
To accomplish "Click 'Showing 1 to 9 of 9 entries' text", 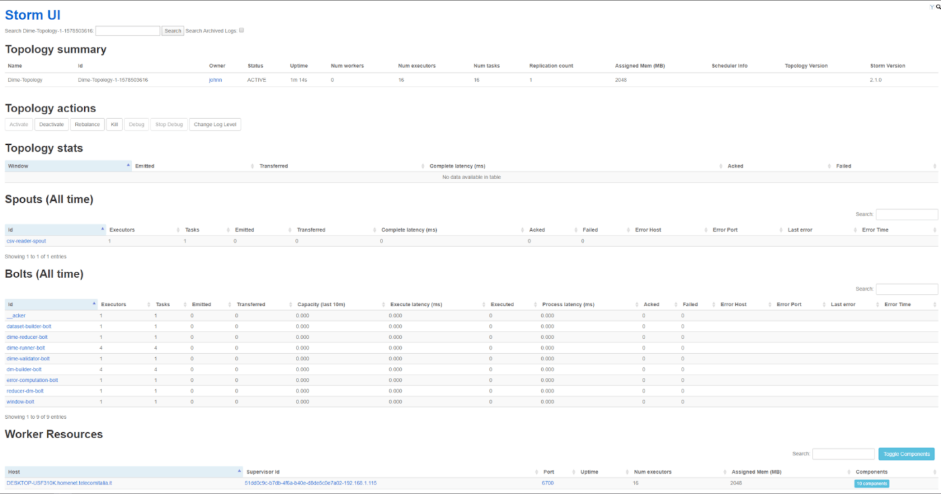I will (x=36, y=417).
